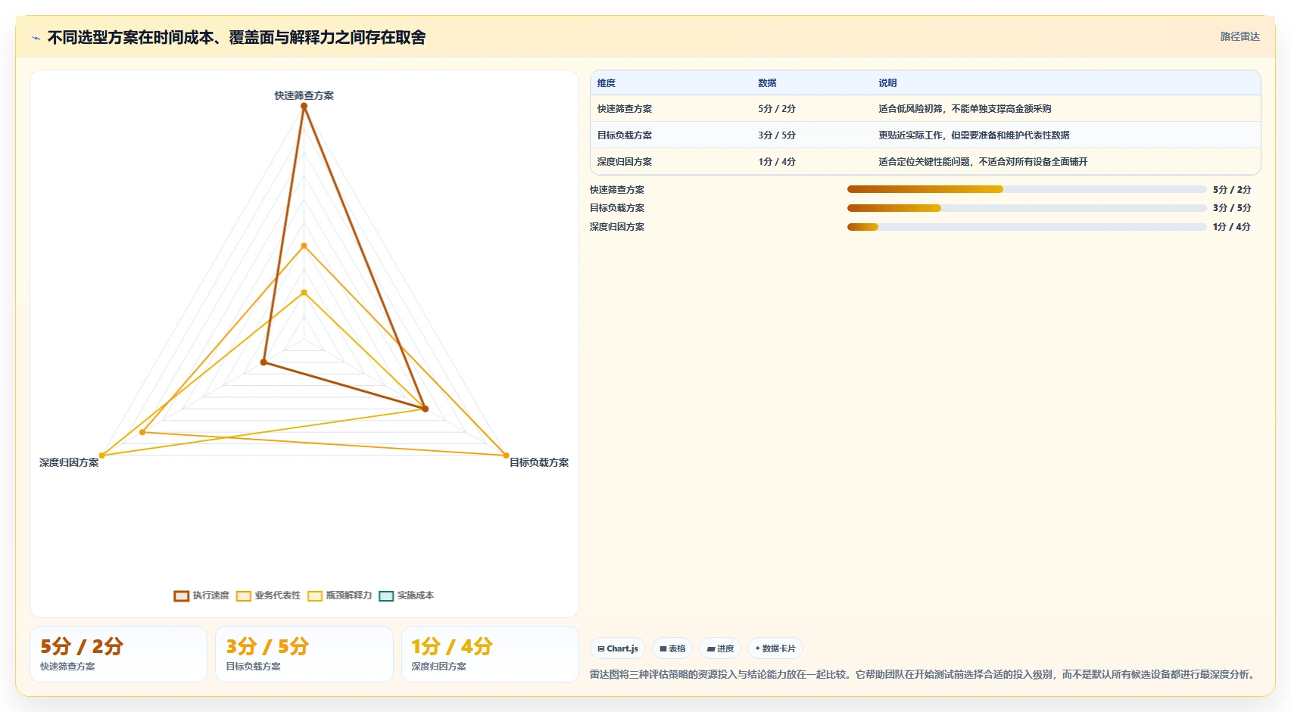Click the 3分 / 5分 value beside the progress bar
The image size is (1291, 712).
1232,208
